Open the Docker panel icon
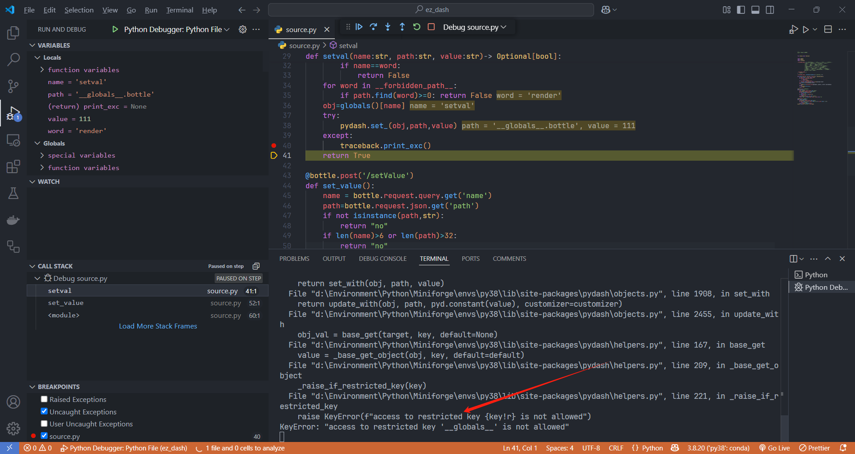This screenshot has width=855, height=454. (13, 220)
